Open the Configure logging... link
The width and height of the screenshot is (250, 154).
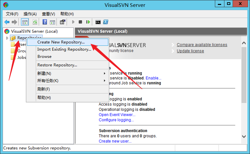click(116, 120)
